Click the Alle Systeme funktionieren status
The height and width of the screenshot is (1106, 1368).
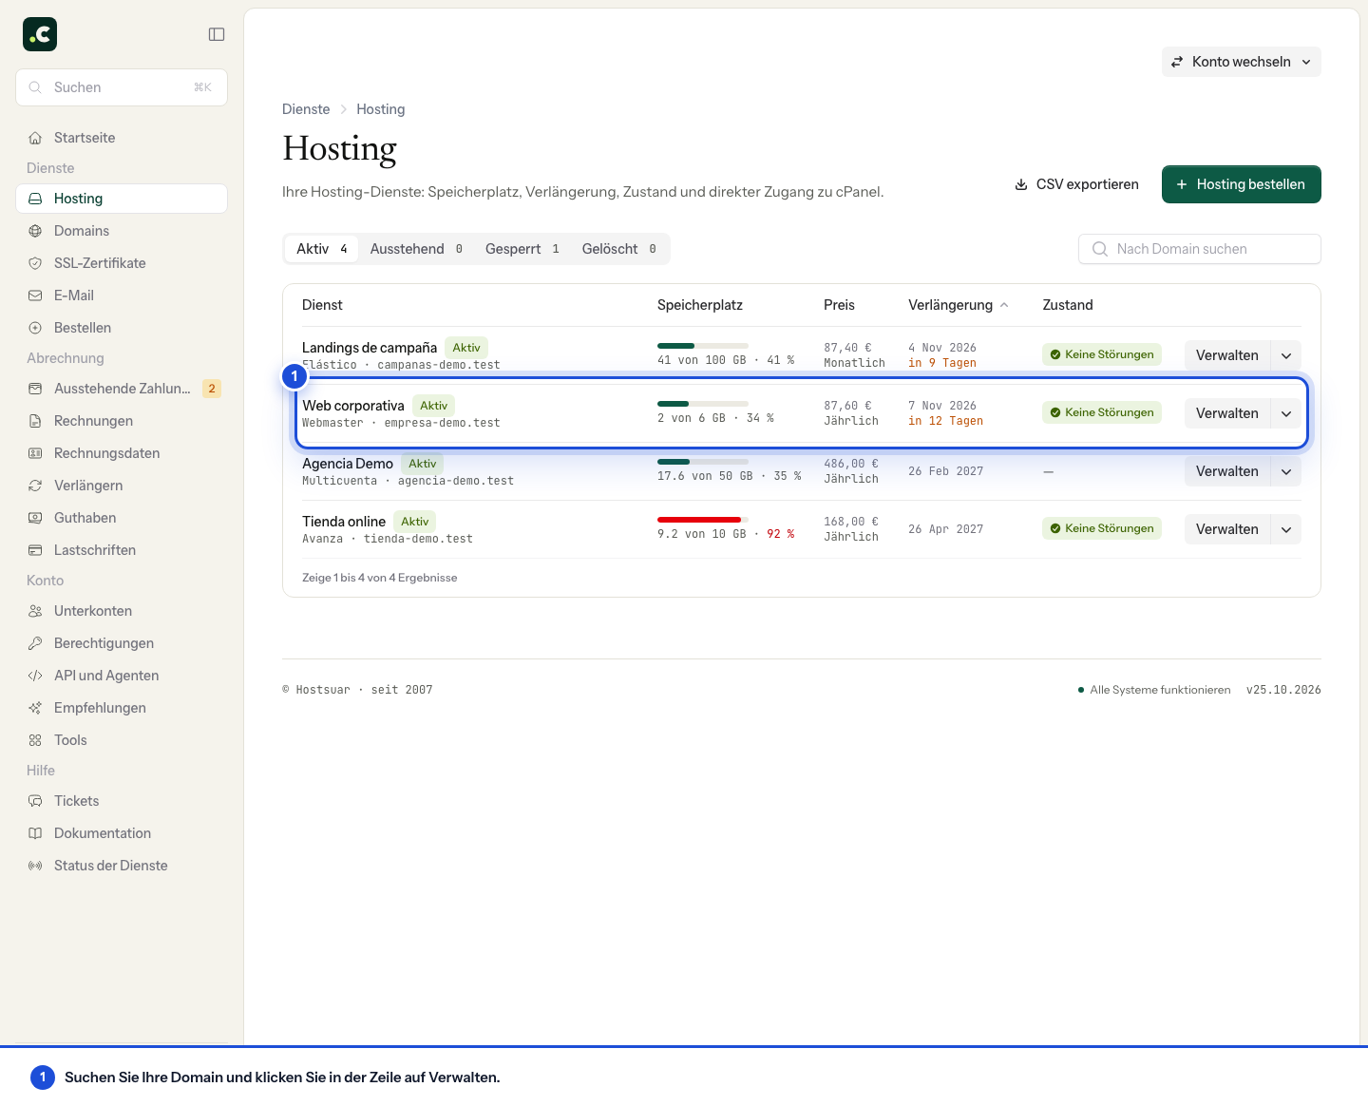coord(1154,690)
